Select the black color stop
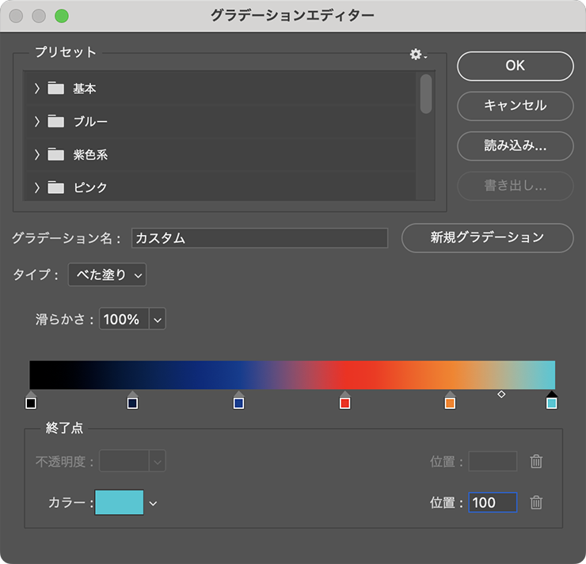 tap(31, 403)
